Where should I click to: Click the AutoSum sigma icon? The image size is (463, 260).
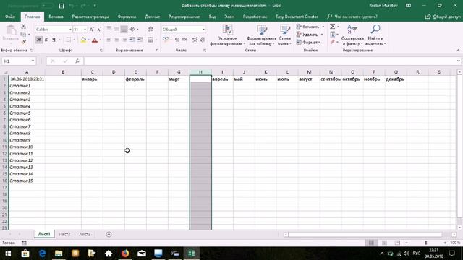[332, 27]
